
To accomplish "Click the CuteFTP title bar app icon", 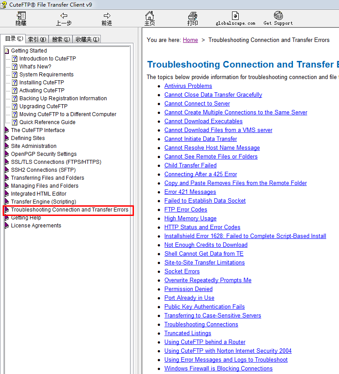I will point(4,4).
